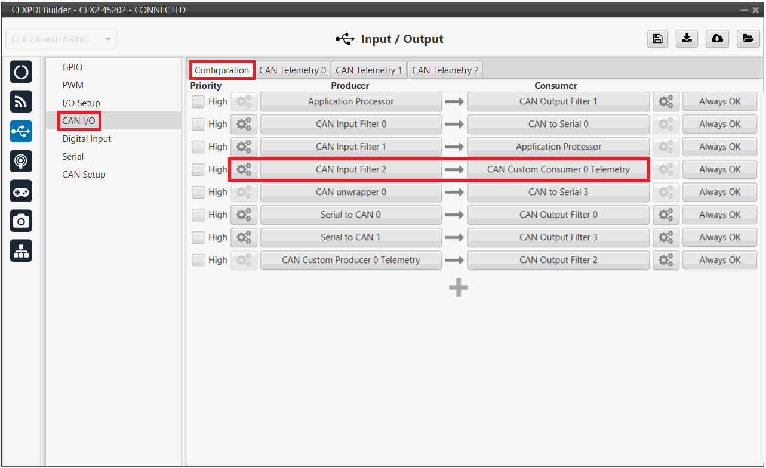766x468 pixels.
Task: Click the plus button to add a new row
Action: coord(458,288)
